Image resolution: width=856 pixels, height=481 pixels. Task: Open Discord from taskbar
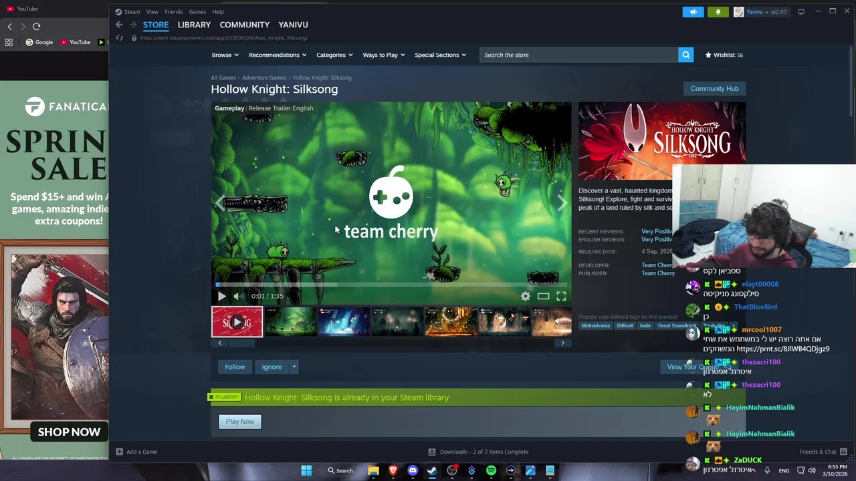tap(413, 470)
